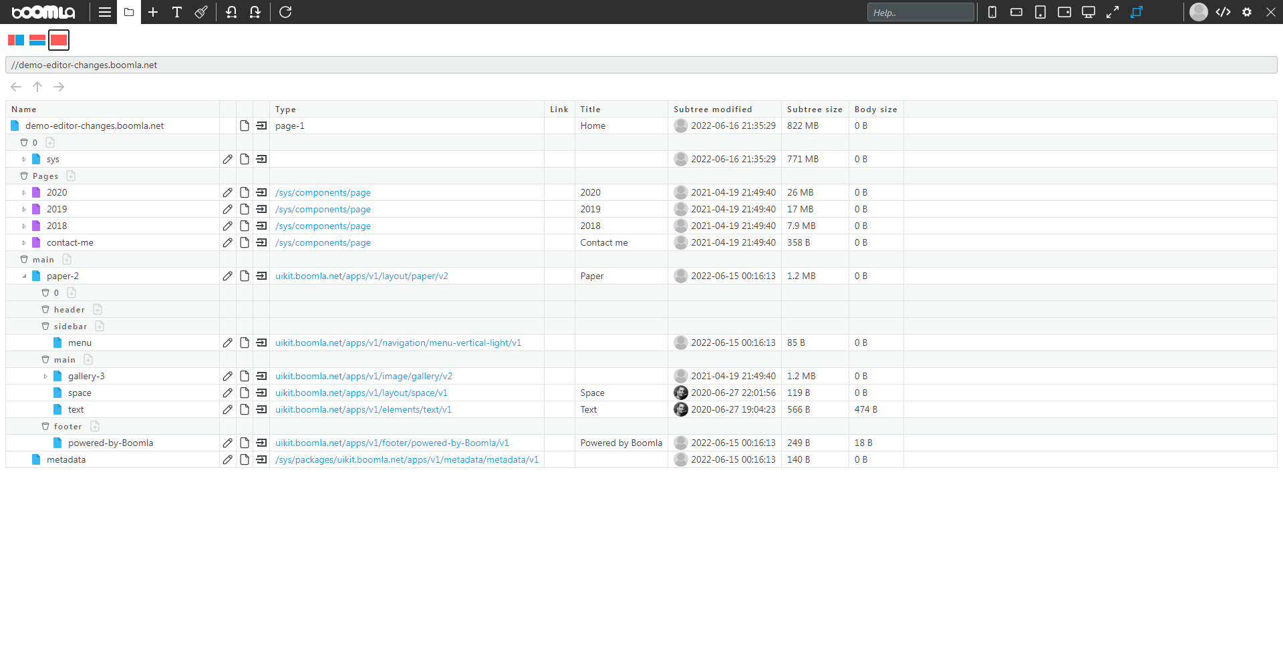Open the /sys/components/page link for 2020

point(323,192)
